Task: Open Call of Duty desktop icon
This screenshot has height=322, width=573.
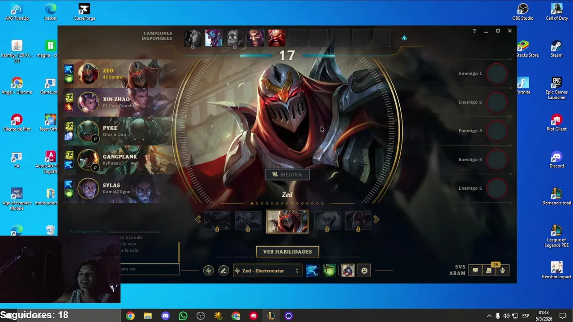Action: (556, 12)
